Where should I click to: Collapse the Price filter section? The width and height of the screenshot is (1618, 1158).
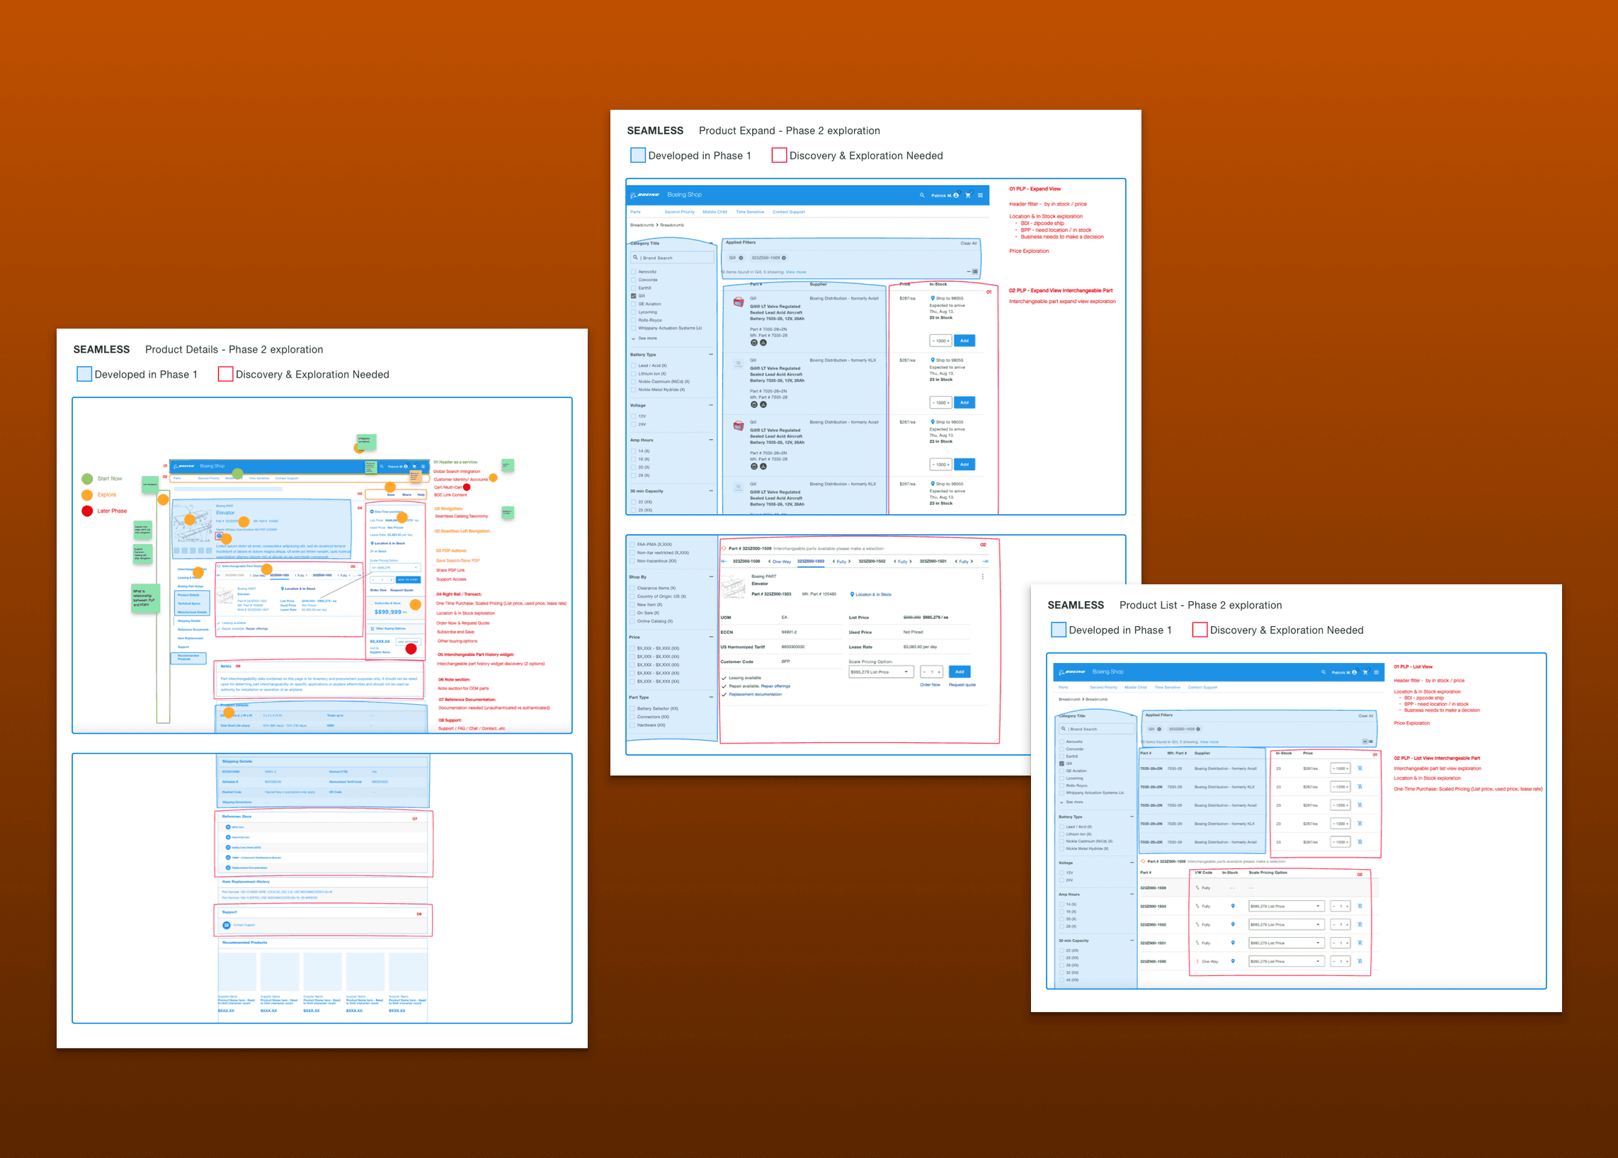[x=711, y=637]
